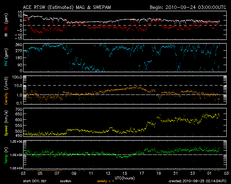Screen dimensions: 231x184
Task: Select the 15 hour tick on time axis
Action: pos(125,173)
